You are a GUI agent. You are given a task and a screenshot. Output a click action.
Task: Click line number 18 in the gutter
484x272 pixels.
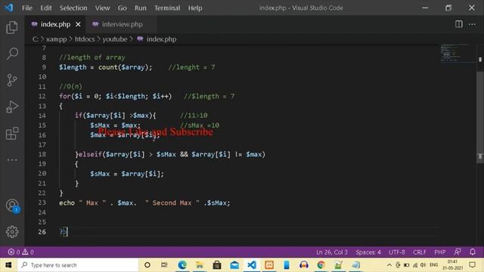click(x=42, y=154)
